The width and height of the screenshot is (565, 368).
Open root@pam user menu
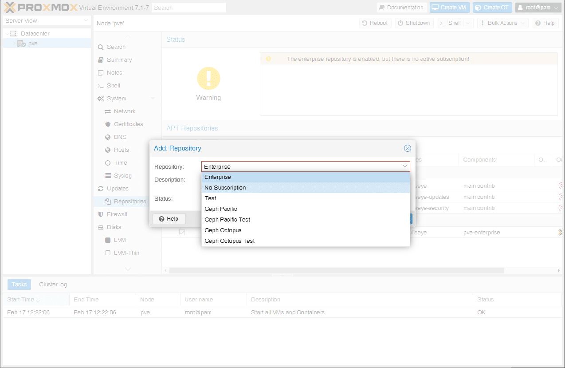tap(538, 8)
